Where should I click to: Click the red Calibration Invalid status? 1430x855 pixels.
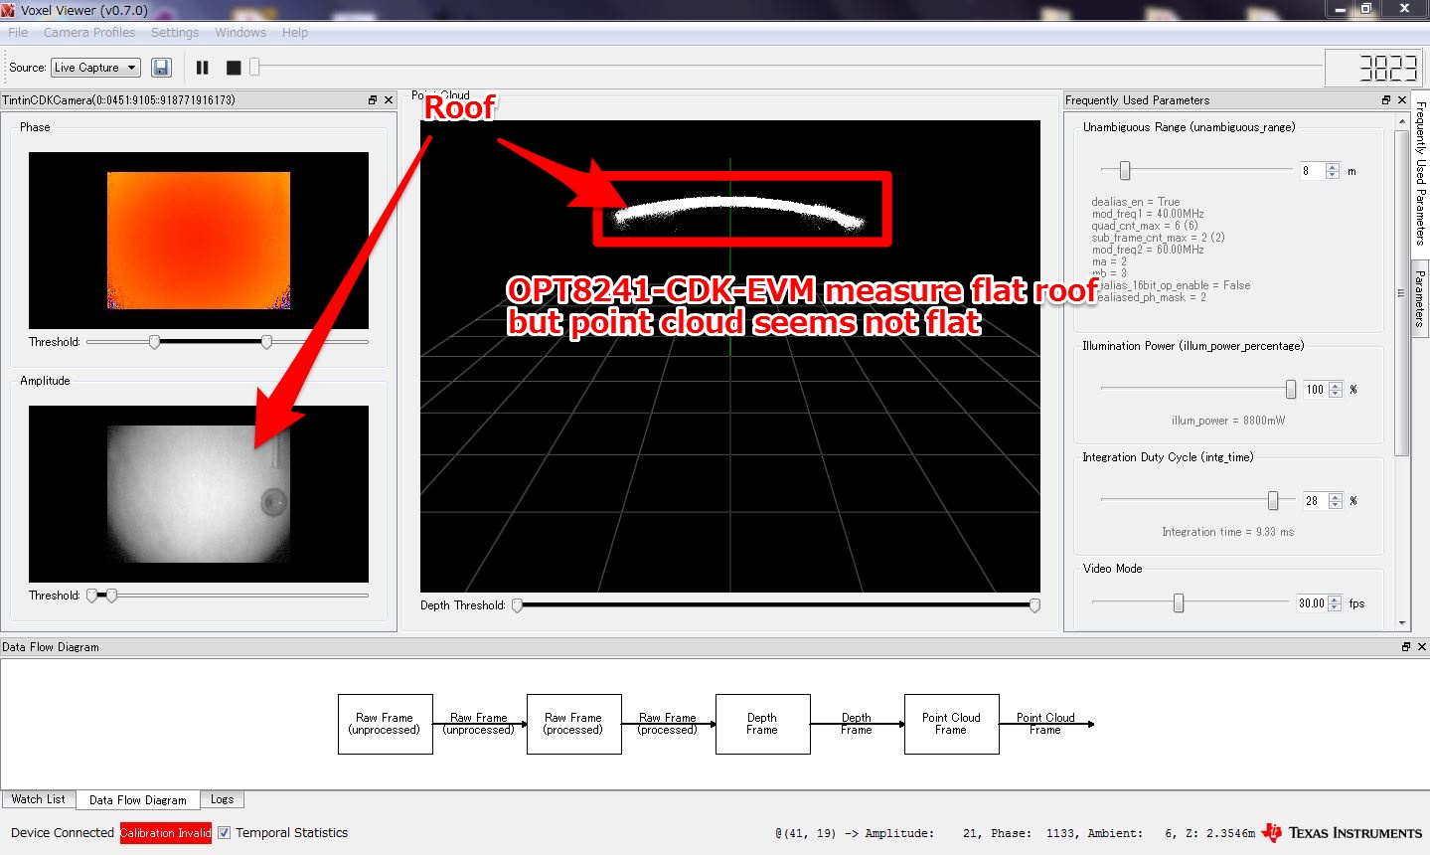(166, 833)
